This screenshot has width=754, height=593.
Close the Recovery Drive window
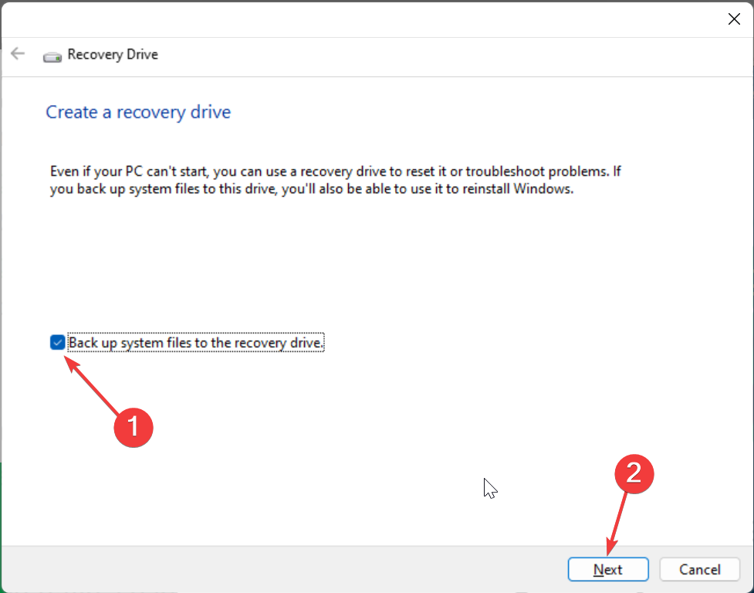[734, 19]
